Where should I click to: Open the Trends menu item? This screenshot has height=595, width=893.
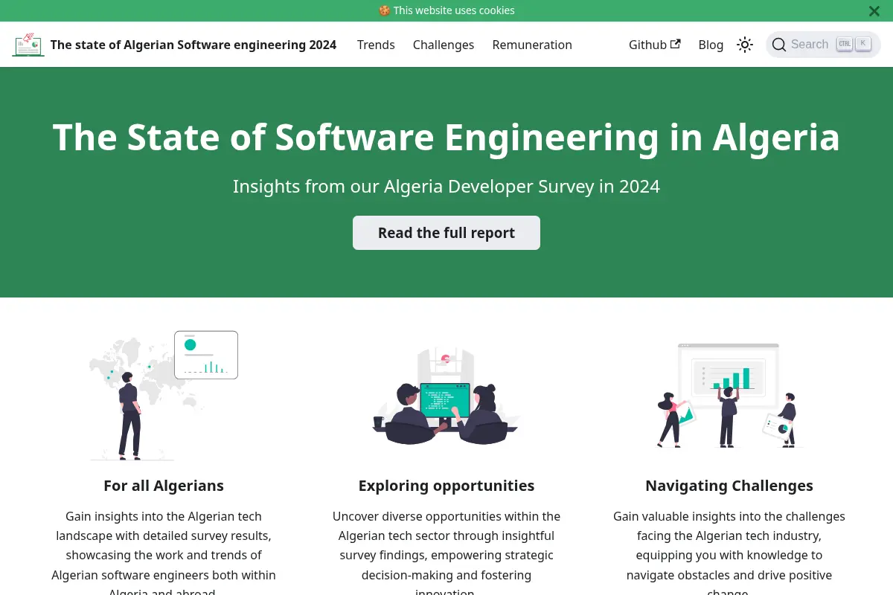click(376, 45)
